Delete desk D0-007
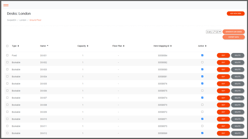 [238, 98]
